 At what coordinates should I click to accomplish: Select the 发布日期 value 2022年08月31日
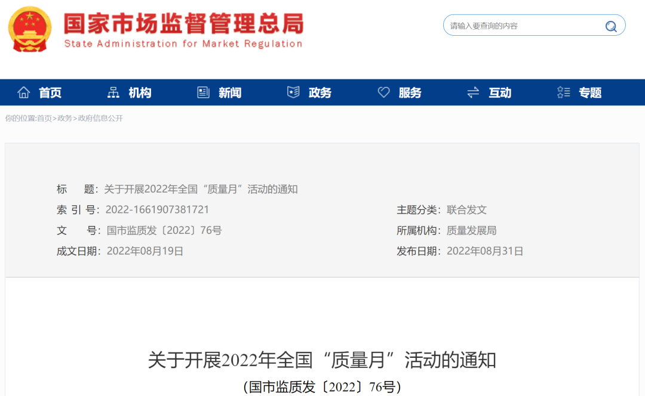pos(485,251)
